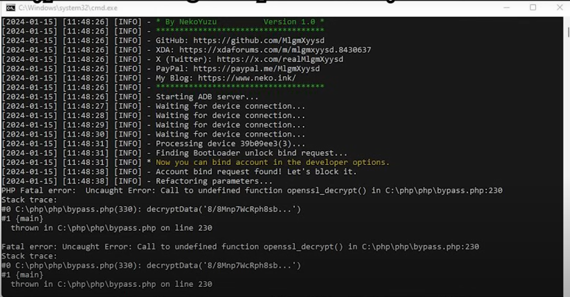Screen dimensions: 570x297
Task: Open the PayPal donation link
Action: coord(257,68)
